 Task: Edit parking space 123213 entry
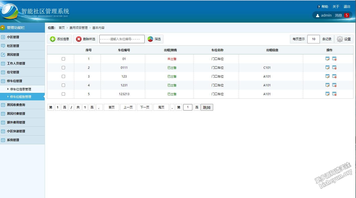point(327,94)
